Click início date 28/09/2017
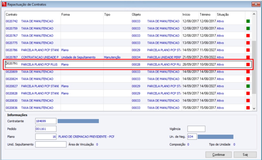This screenshot has height=160, width=262. 191,64
